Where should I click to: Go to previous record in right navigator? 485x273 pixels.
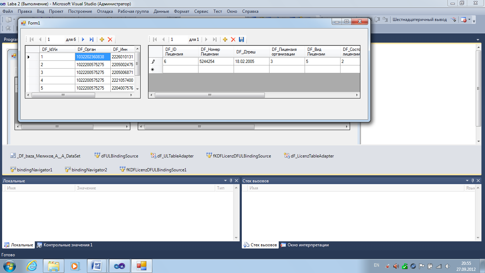tap(163, 39)
